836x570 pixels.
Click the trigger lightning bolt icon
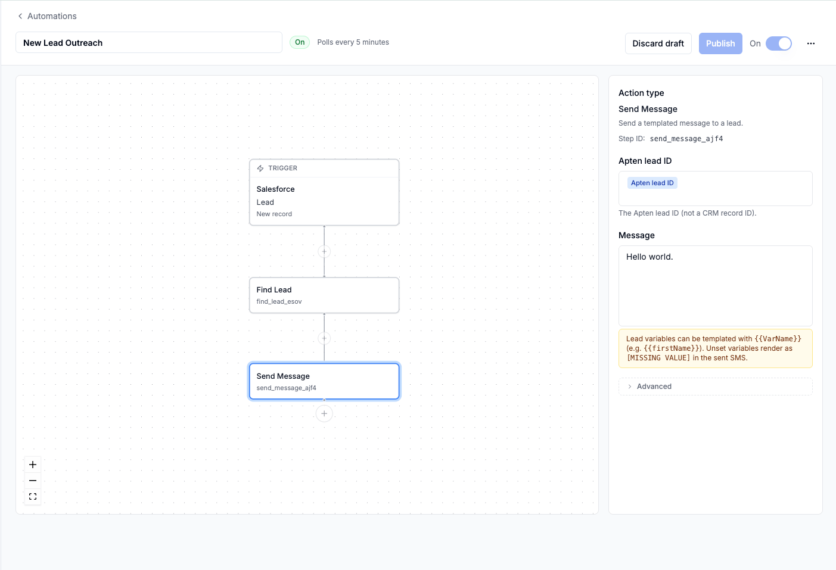tap(260, 169)
